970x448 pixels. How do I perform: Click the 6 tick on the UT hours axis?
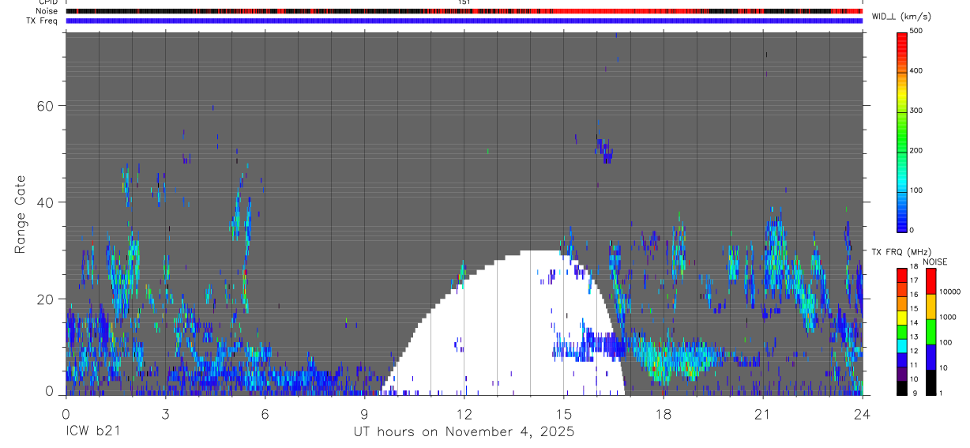(x=265, y=413)
